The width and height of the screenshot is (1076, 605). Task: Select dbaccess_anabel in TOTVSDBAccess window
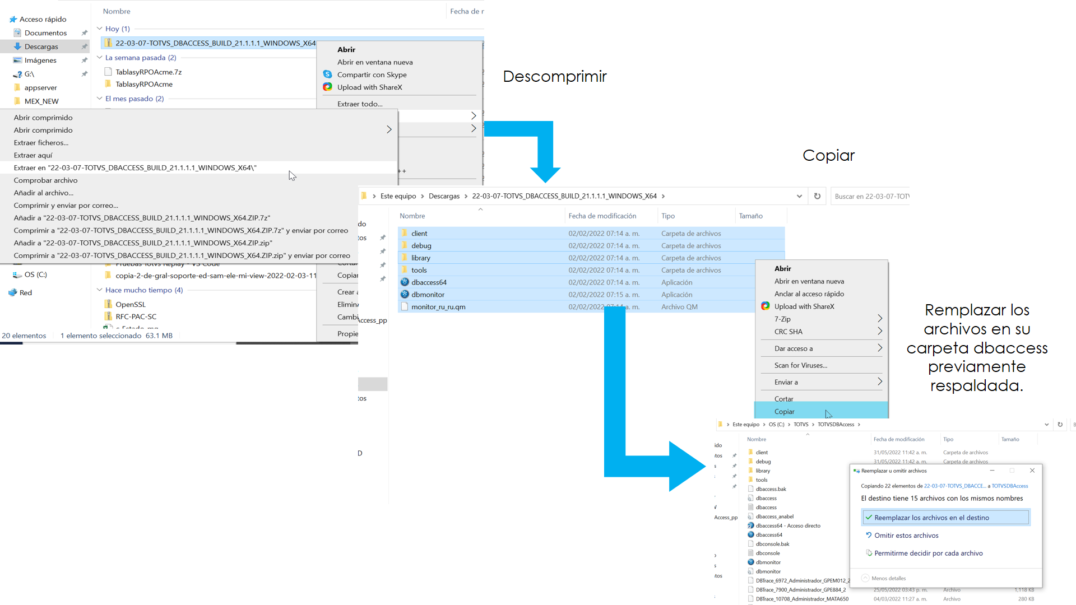pyautogui.click(x=774, y=516)
